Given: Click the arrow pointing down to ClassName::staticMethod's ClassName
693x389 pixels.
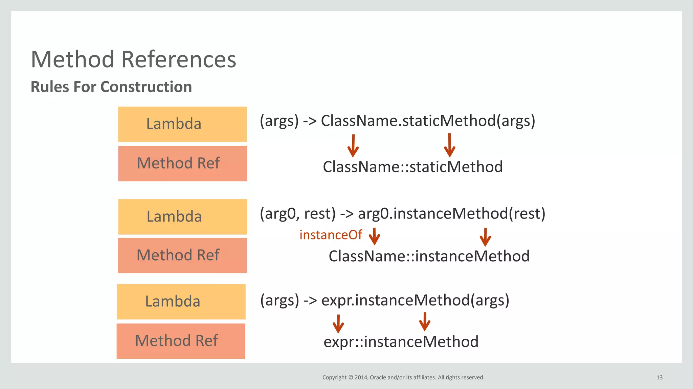Looking at the screenshot, I should tap(353, 146).
